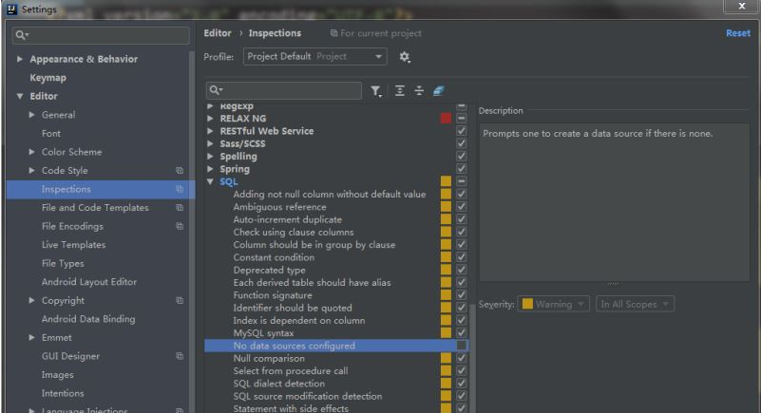The height and width of the screenshot is (413, 761).
Task: Select the Identifier should be quoted inspection
Action: (x=293, y=308)
